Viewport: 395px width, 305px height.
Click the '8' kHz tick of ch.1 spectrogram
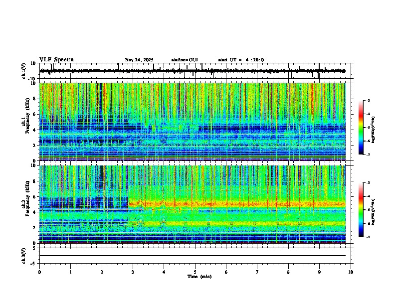(x=35, y=99)
